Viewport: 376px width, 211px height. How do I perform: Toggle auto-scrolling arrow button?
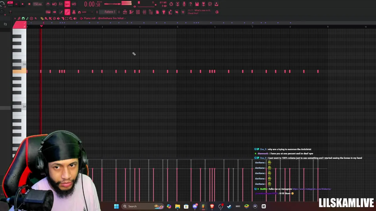click(54, 12)
